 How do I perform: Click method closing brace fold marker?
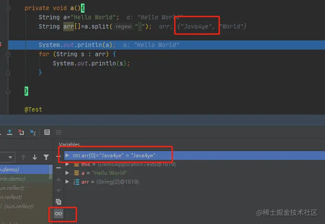tap(8, 91)
